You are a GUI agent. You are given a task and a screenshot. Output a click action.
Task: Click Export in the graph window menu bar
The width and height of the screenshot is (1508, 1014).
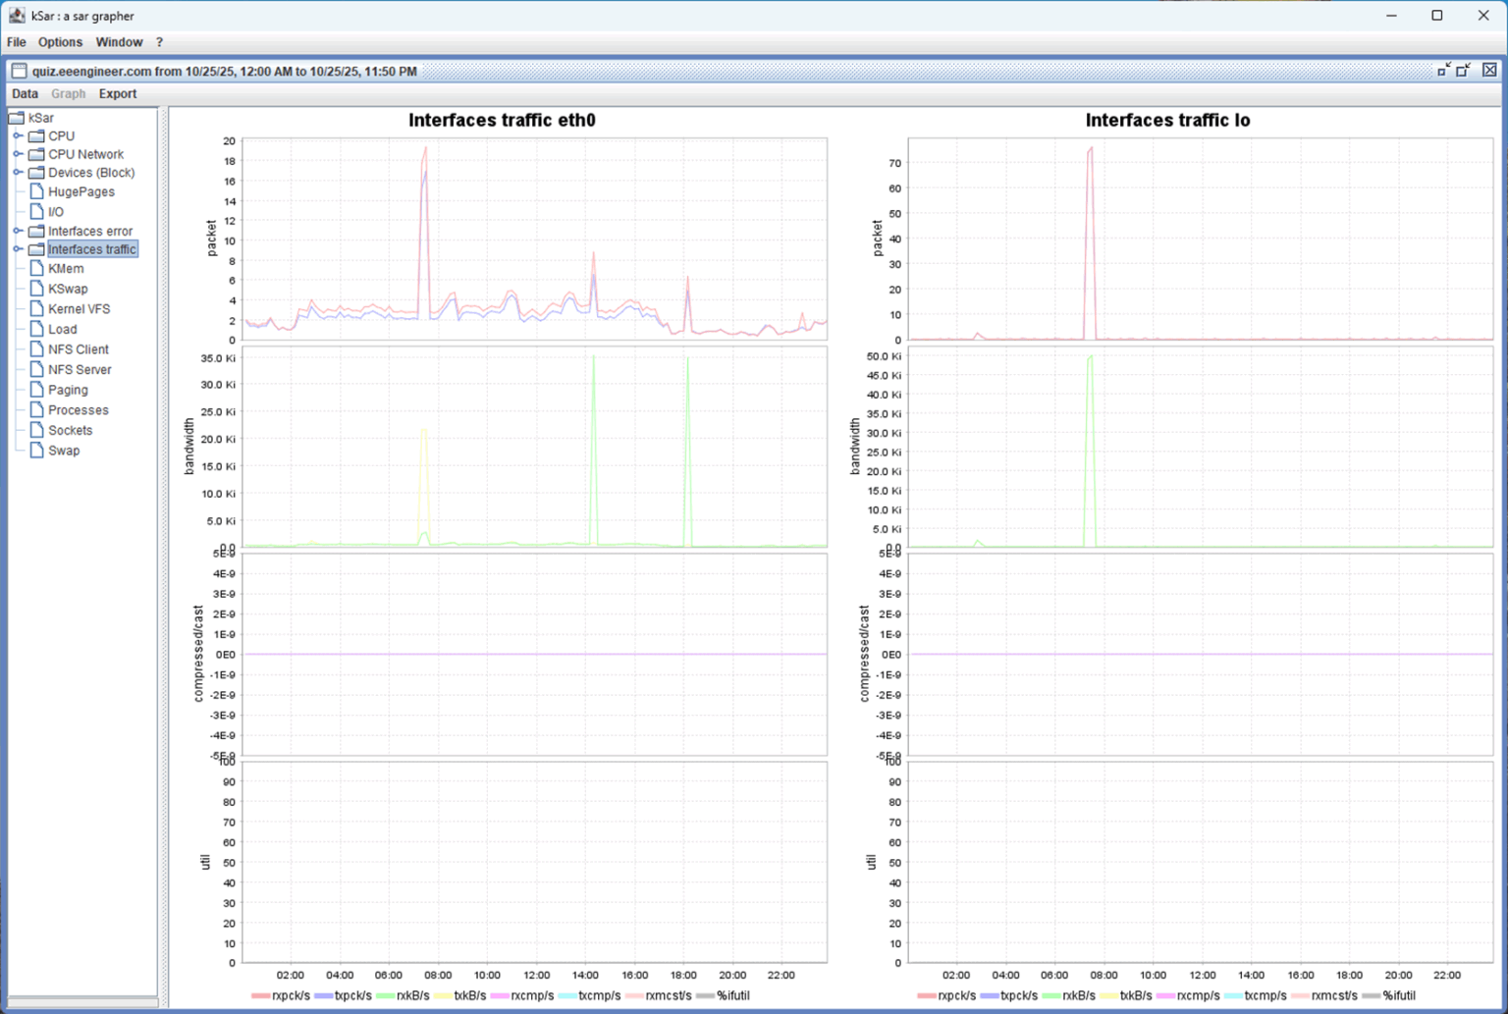(x=117, y=93)
